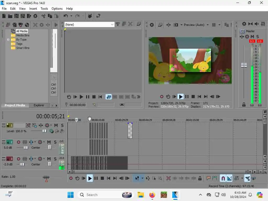The height and width of the screenshot is (201, 268).
Task: Click Go to Start in timeline transport
Action: point(109,178)
